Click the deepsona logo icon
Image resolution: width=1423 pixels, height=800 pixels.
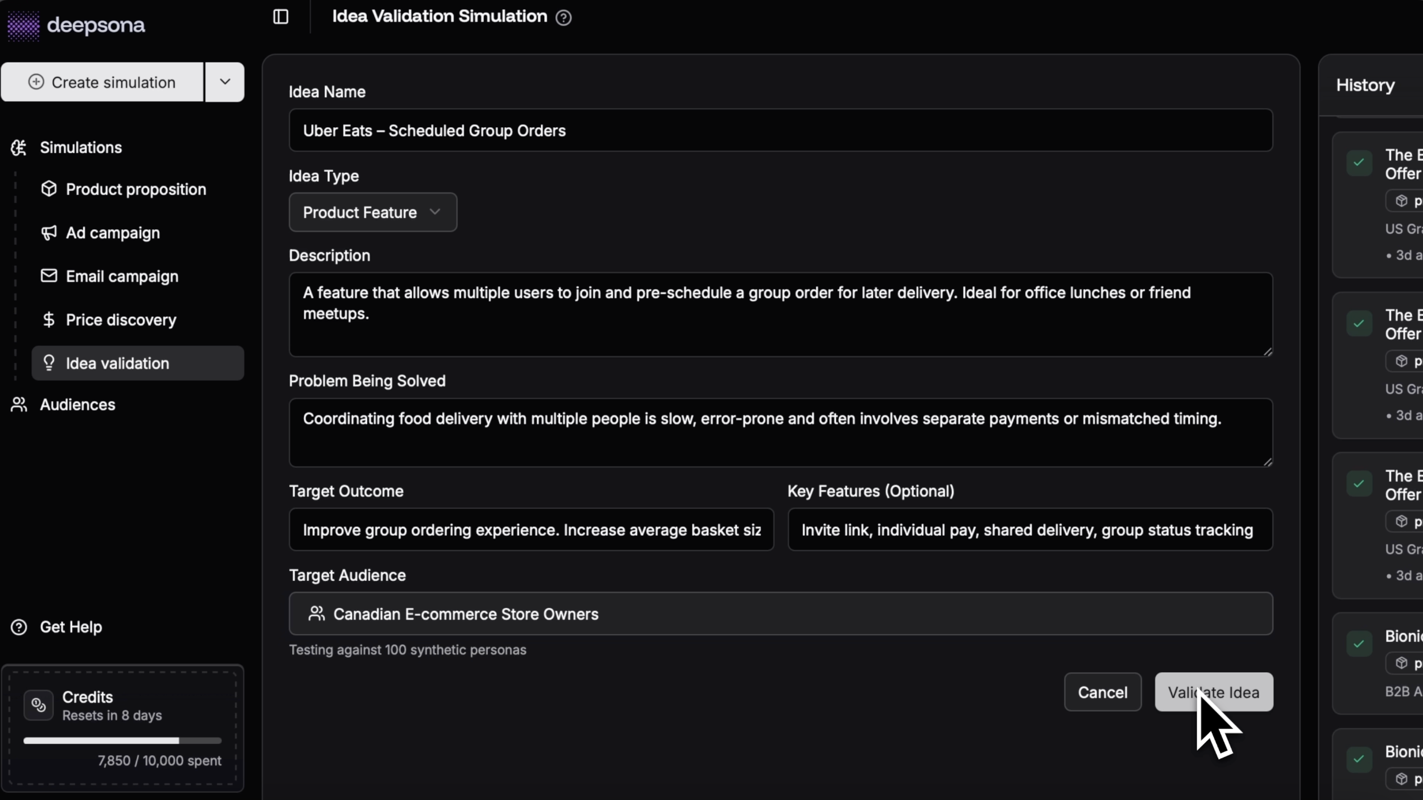click(23, 25)
